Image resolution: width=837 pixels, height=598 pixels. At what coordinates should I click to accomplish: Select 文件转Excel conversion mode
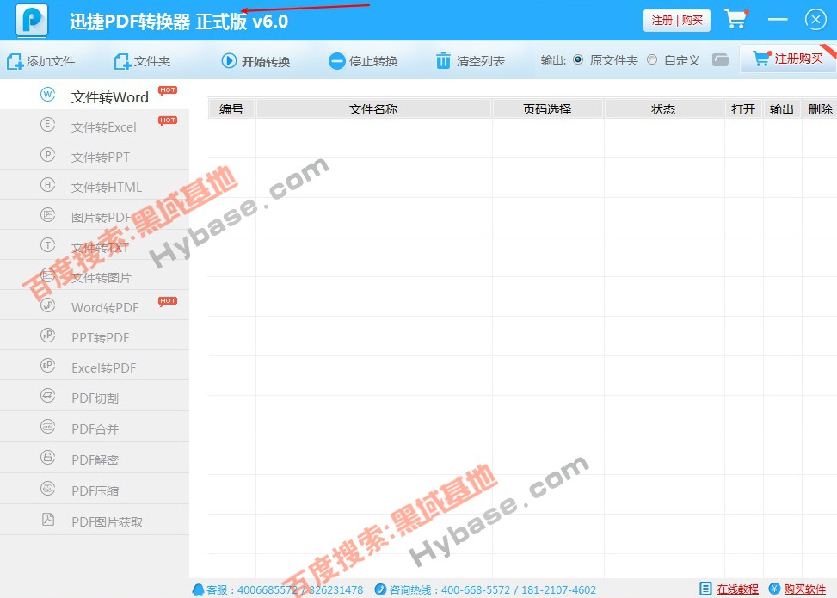click(x=95, y=125)
